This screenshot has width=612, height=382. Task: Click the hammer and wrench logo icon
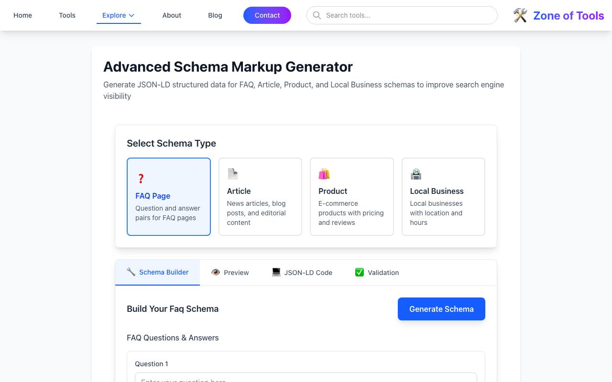[520, 15]
